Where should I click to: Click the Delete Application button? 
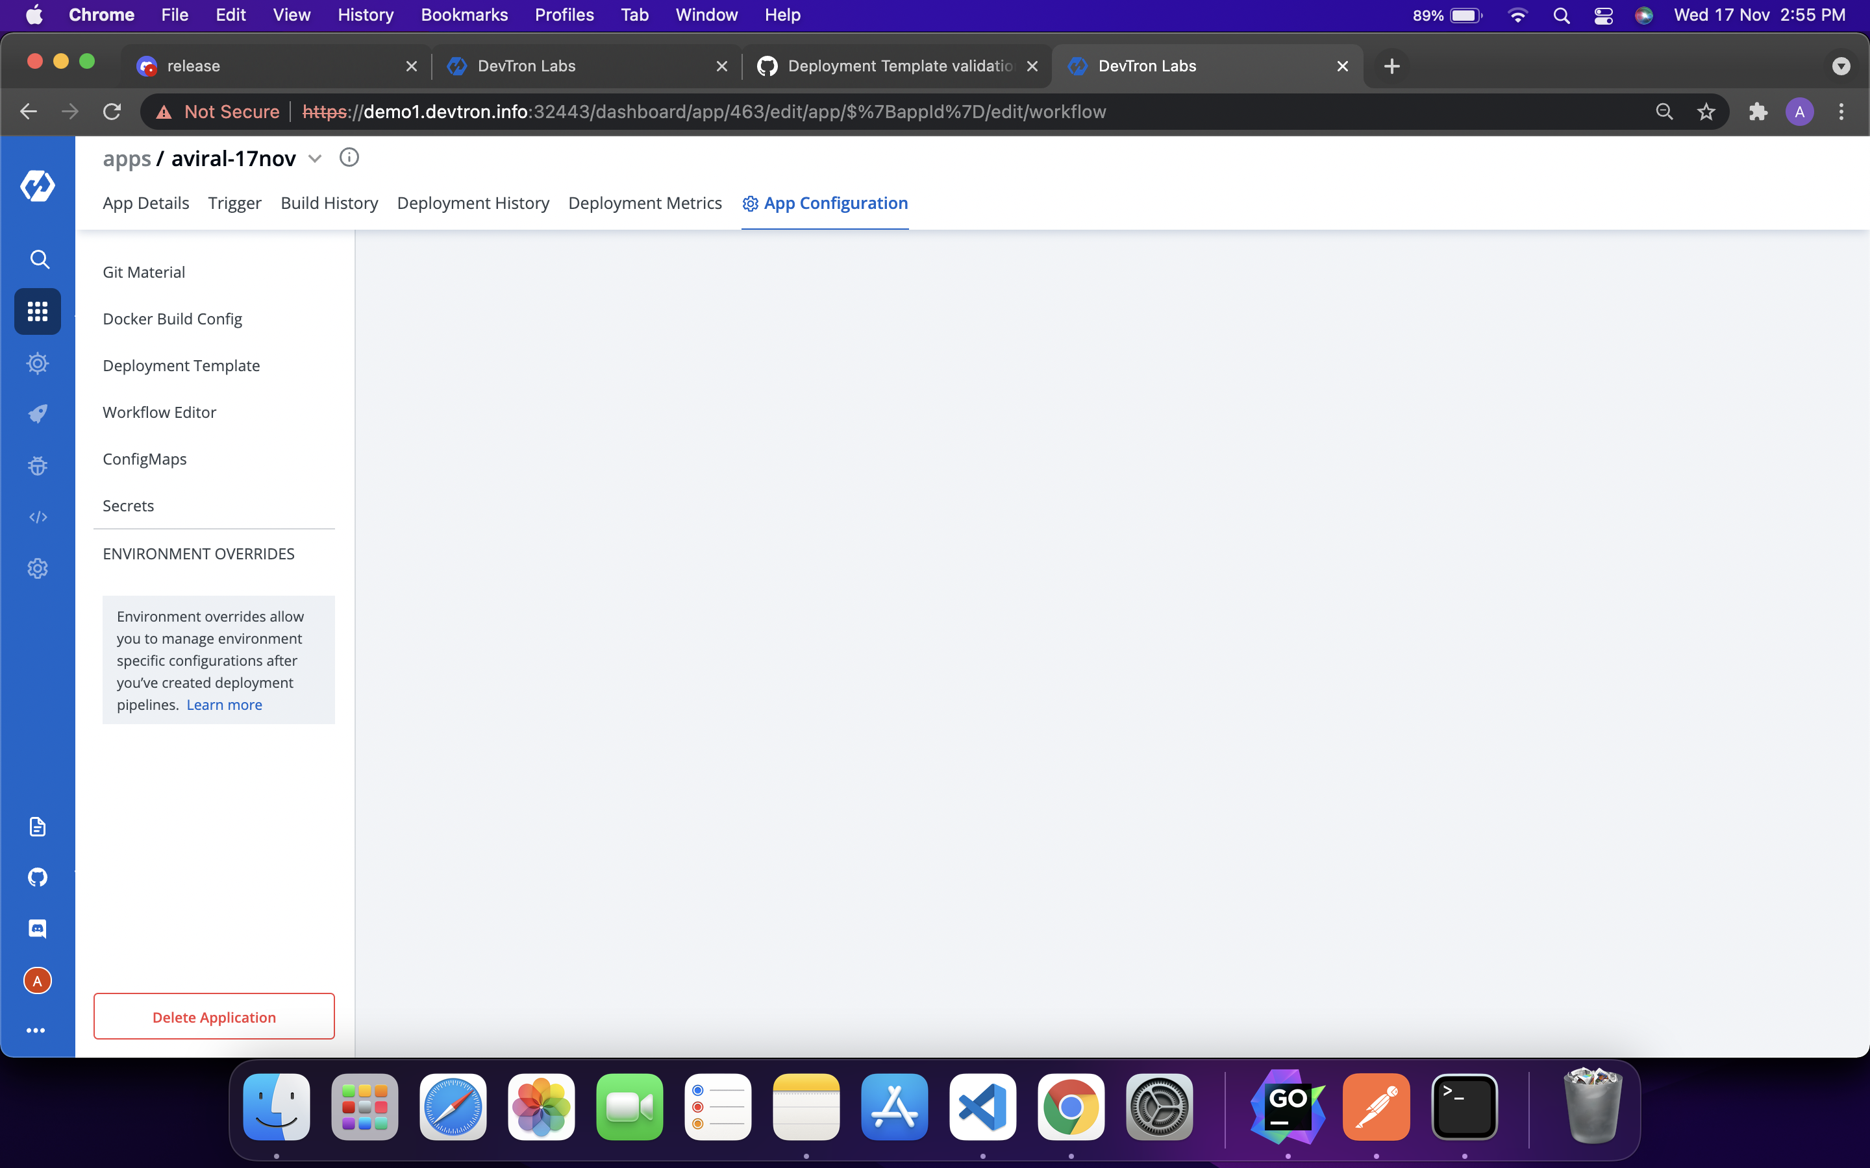(214, 1017)
